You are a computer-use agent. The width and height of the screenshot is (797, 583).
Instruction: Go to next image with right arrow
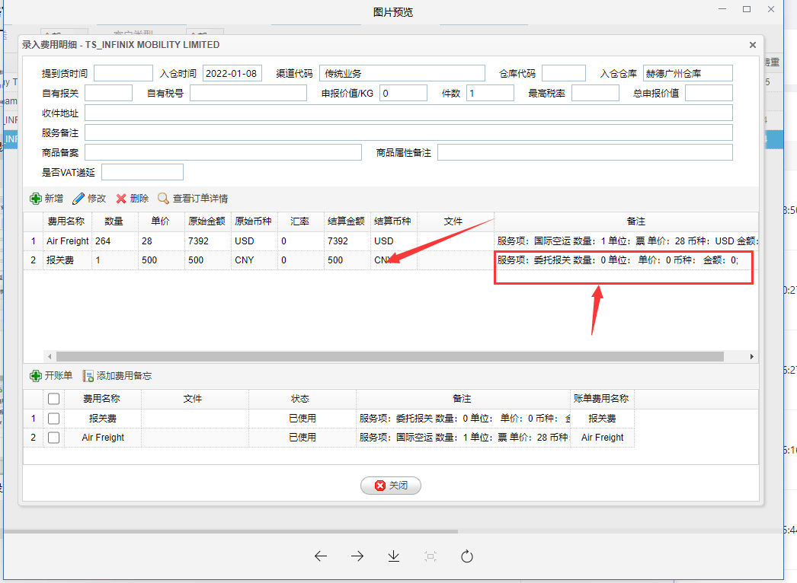point(357,556)
